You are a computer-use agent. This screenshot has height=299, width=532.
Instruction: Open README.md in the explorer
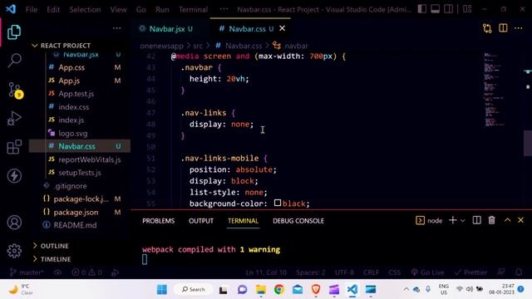pos(75,225)
